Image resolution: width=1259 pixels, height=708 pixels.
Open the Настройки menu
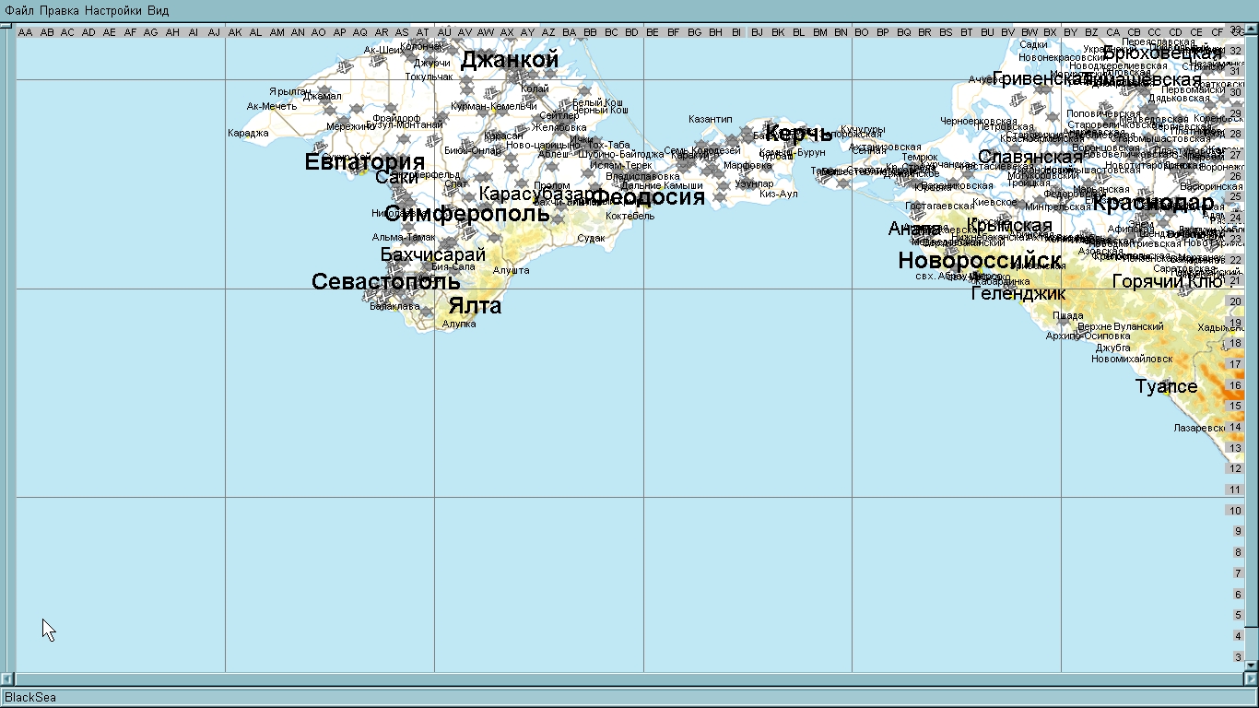[112, 10]
